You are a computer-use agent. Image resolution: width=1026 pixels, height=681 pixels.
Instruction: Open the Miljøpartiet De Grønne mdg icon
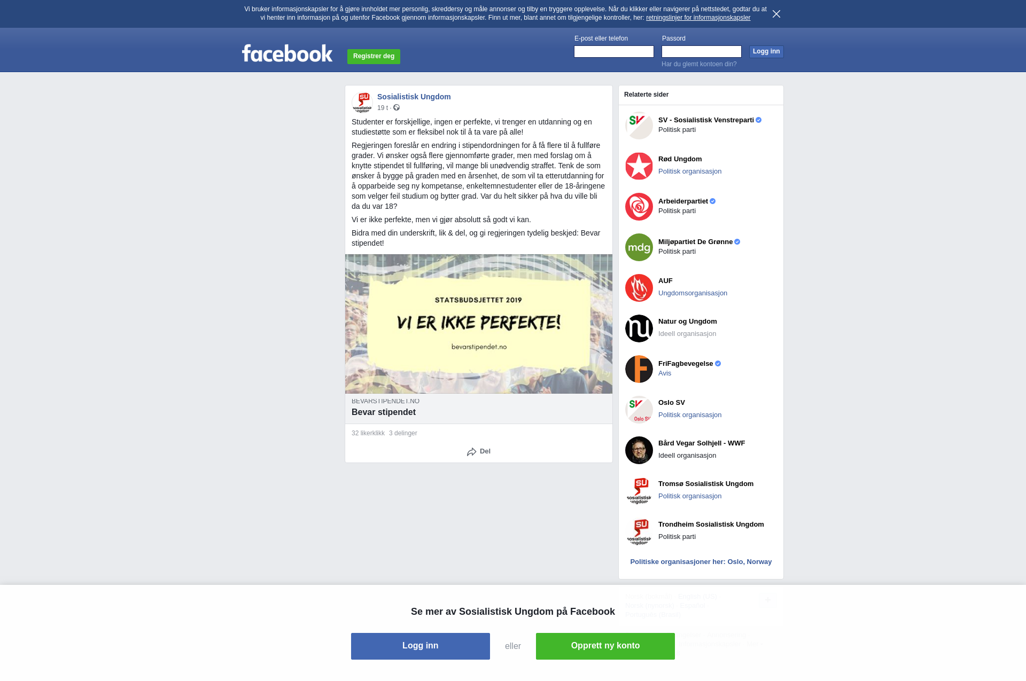pos(639,247)
